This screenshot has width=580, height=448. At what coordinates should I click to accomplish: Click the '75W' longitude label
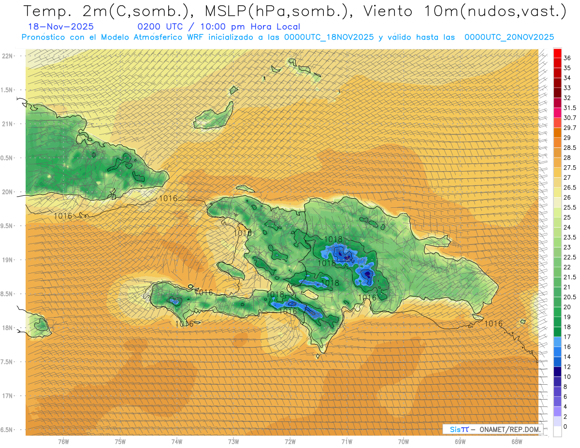pos(120,442)
